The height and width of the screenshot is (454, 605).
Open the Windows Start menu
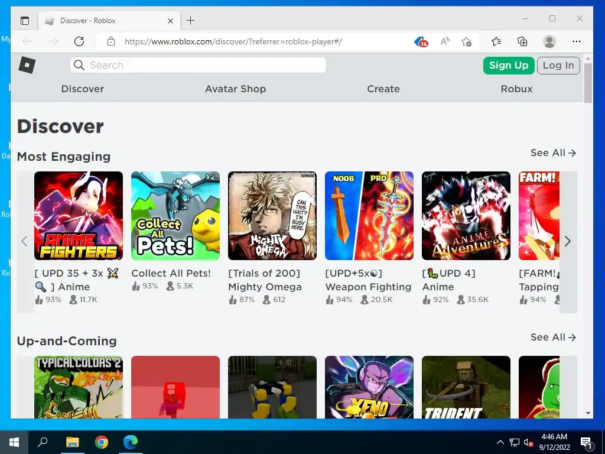[14, 442]
